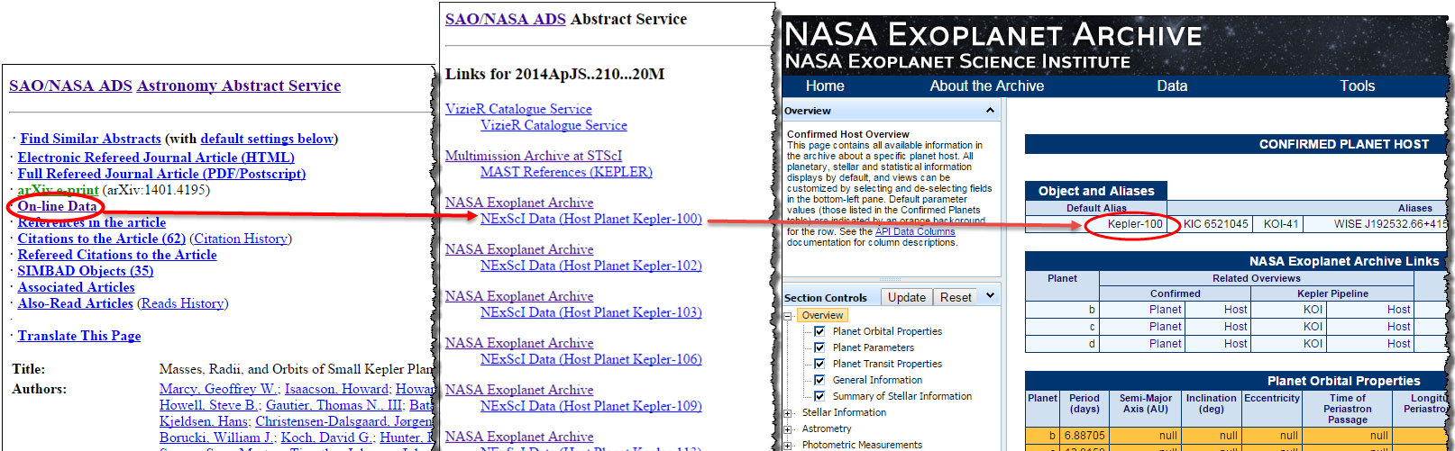The height and width of the screenshot is (451, 1455).
Task: Open the On-line Data link
Action: pyautogui.click(x=57, y=206)
